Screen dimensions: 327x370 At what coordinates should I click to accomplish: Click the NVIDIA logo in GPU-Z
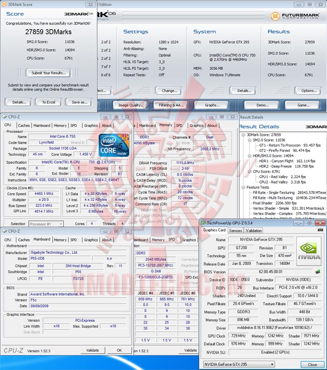pyautogui.click(x=309, y=252)
